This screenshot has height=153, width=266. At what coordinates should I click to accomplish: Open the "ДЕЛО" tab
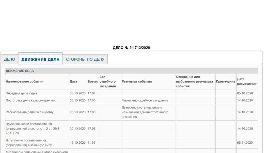[x=9, y=59]
